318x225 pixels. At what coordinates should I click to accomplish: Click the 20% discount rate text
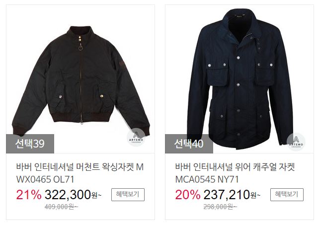[x=188, y=195]
